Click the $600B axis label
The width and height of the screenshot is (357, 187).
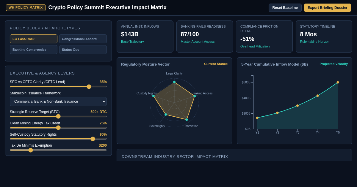click(x=246, y=83)
